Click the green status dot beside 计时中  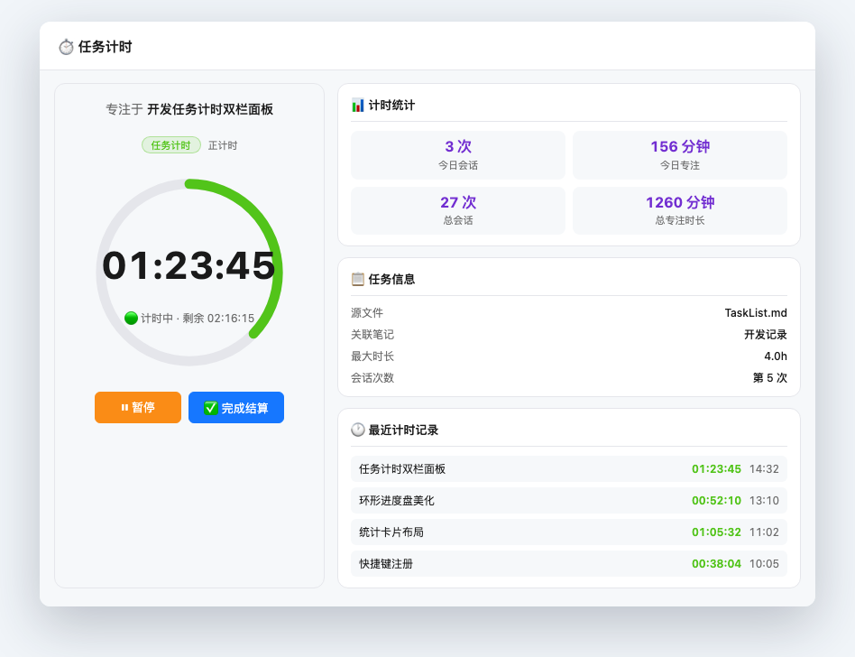tap(131, 319)
